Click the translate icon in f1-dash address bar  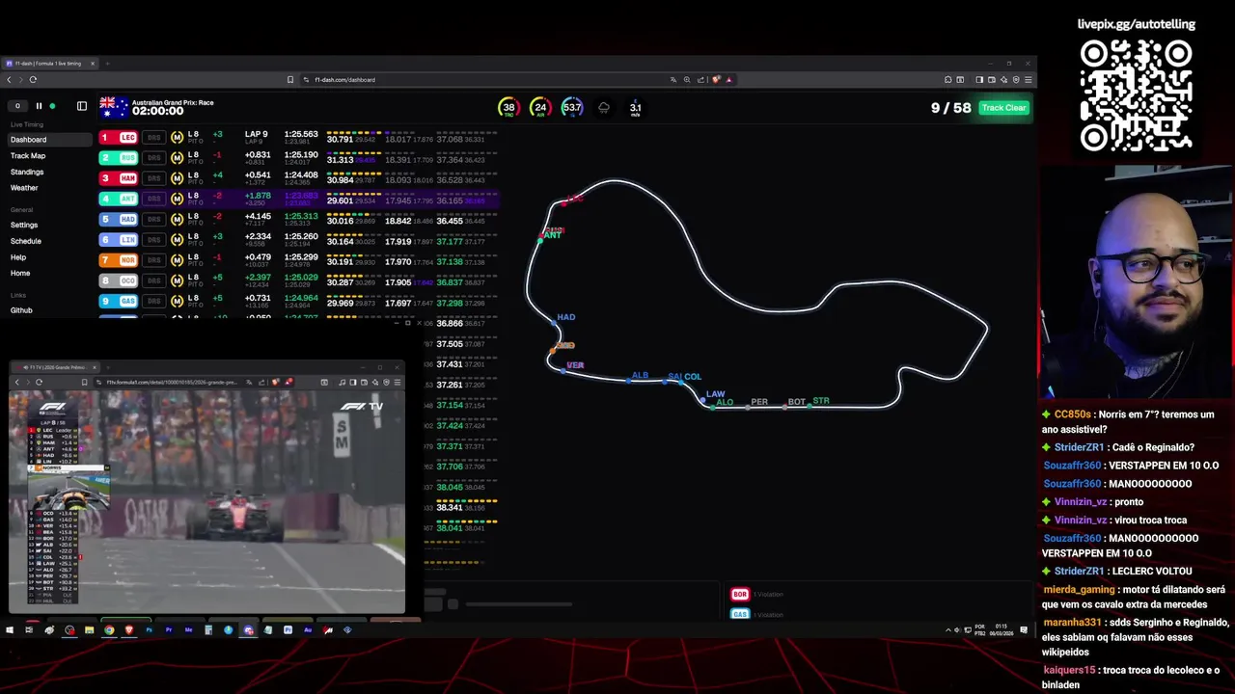click(x=673, y=80)
